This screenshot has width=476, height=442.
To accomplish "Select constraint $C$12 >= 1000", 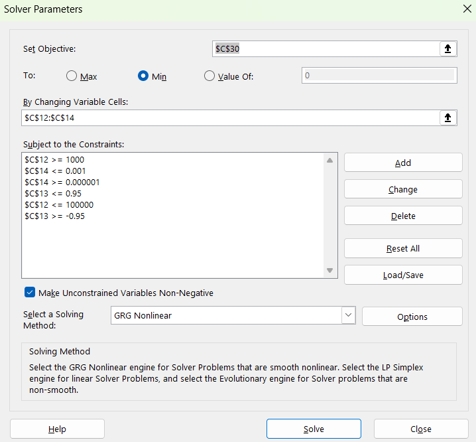I will [x=54, y=160].
